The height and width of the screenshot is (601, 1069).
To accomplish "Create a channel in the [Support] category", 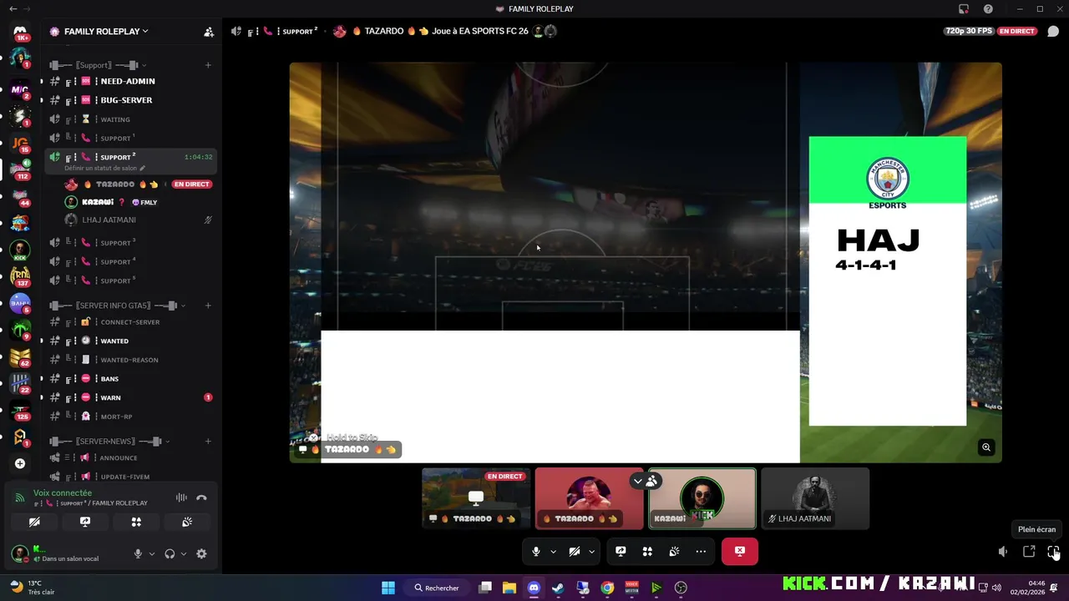I will pos(208,65).
